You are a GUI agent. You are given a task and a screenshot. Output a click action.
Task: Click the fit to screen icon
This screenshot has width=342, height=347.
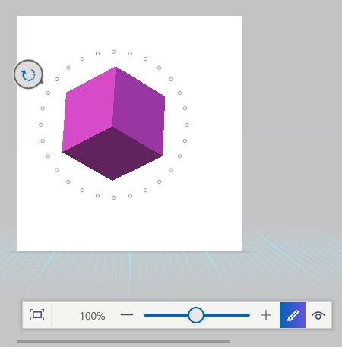tap(37, 315)
